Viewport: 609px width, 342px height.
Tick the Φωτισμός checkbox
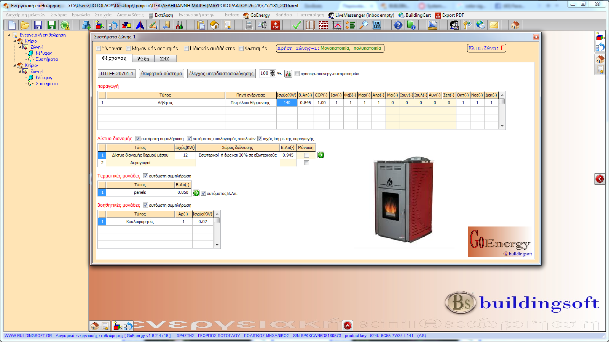[x=241, y=49]
